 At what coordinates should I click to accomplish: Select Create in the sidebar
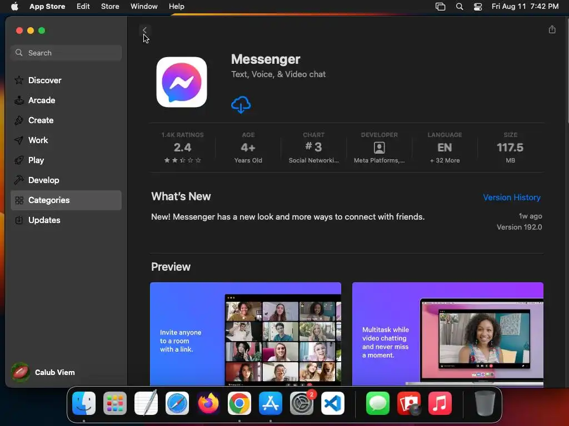pyautogui.click(x=66, y=120)
